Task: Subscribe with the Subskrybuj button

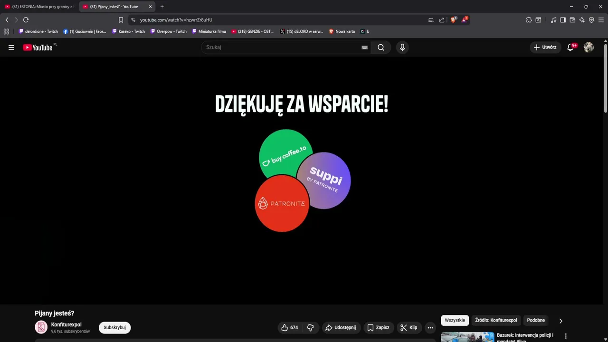Action: tap(114, 328)
